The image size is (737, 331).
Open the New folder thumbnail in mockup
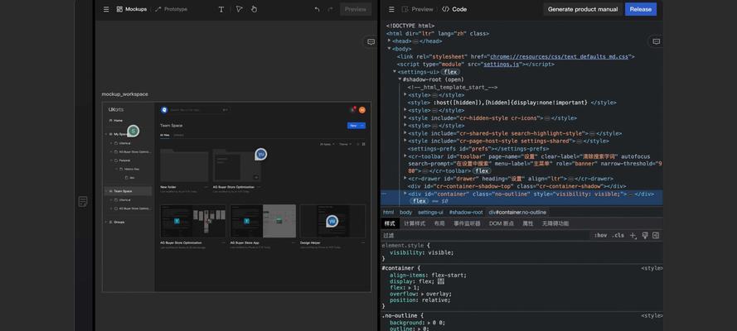[184, 165]
